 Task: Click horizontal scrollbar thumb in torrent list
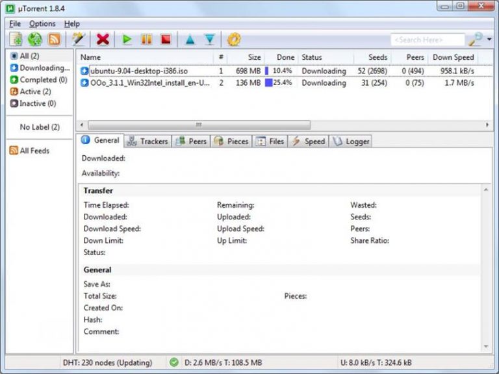[199, 125]
